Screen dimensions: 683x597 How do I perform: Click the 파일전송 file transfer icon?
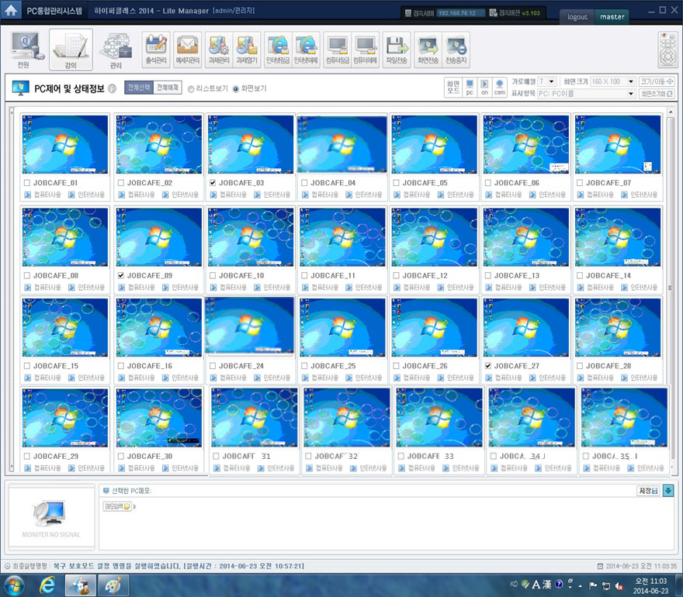(397, 49)
